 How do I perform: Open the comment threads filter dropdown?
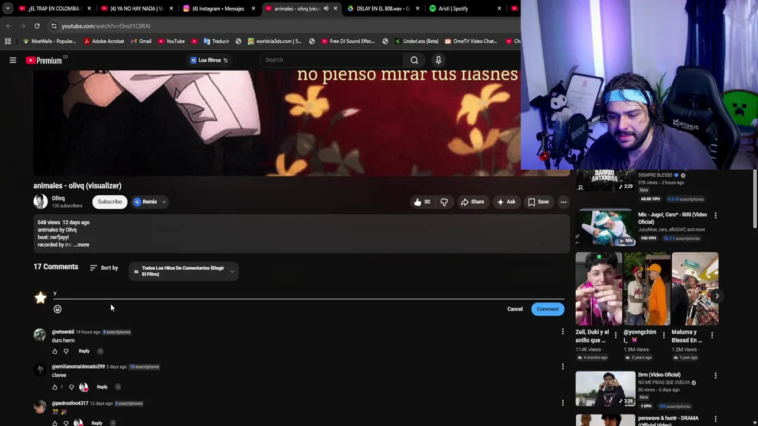[x=184, y=271]
